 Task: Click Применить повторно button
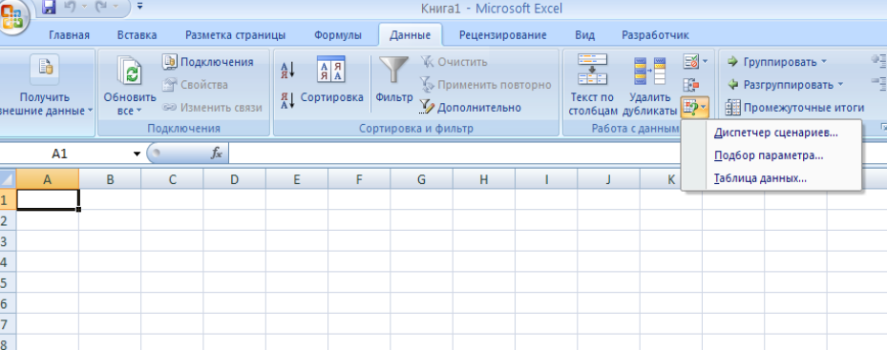485,85
